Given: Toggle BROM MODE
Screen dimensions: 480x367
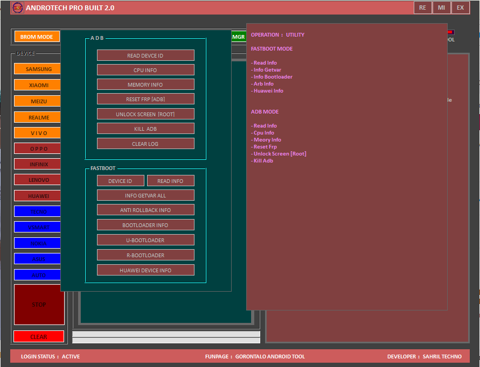Looking at the screenshot, I should coord(36,37).
